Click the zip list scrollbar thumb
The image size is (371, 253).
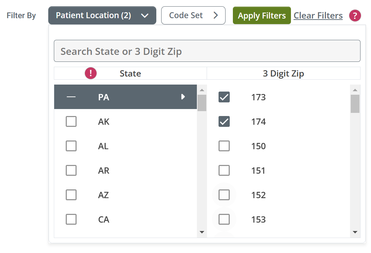click(355, 103)
